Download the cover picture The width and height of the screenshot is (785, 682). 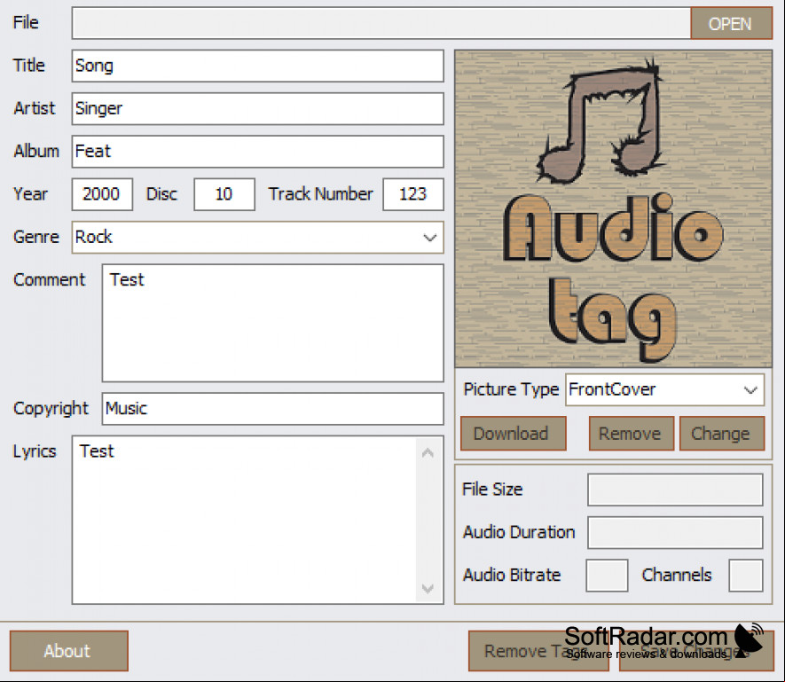click(x=514, y=434)
